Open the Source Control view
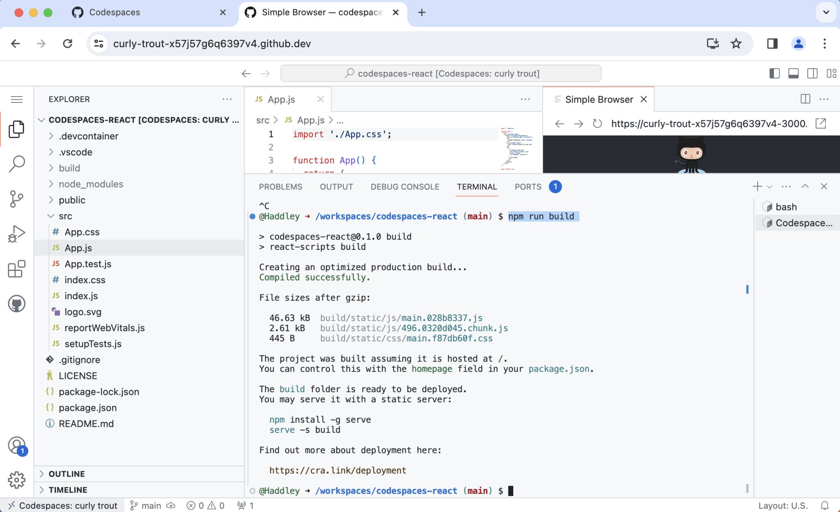Screen dimensions: 840x512 pyautogui.click(x=17, y=199)
